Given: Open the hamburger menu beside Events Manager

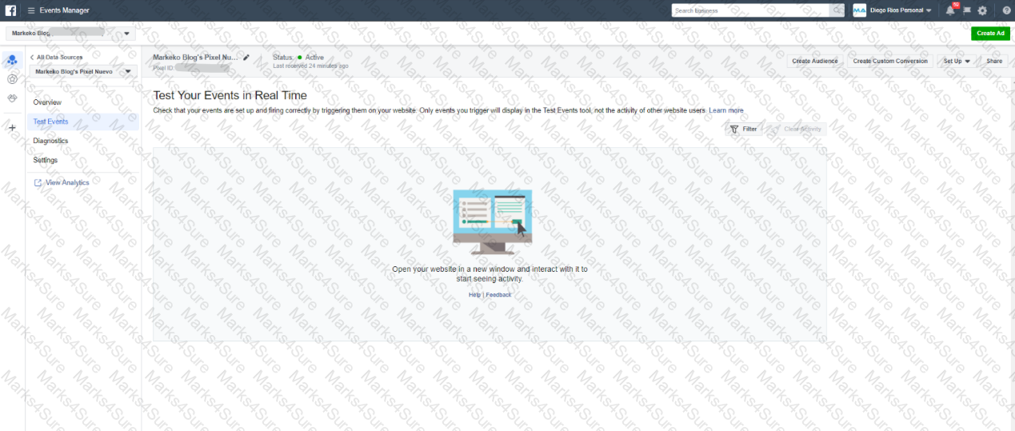Looking at the screenshot, I should (x=31, y=10).
